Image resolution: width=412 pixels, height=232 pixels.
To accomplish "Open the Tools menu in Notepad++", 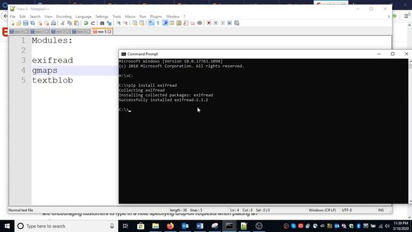I will pyautogui.click(x=117, y=17).
